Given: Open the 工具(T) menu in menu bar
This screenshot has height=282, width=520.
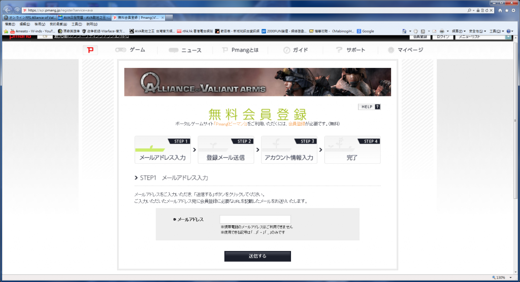Looking at the screenshot, I should click(x=76, y=24).
